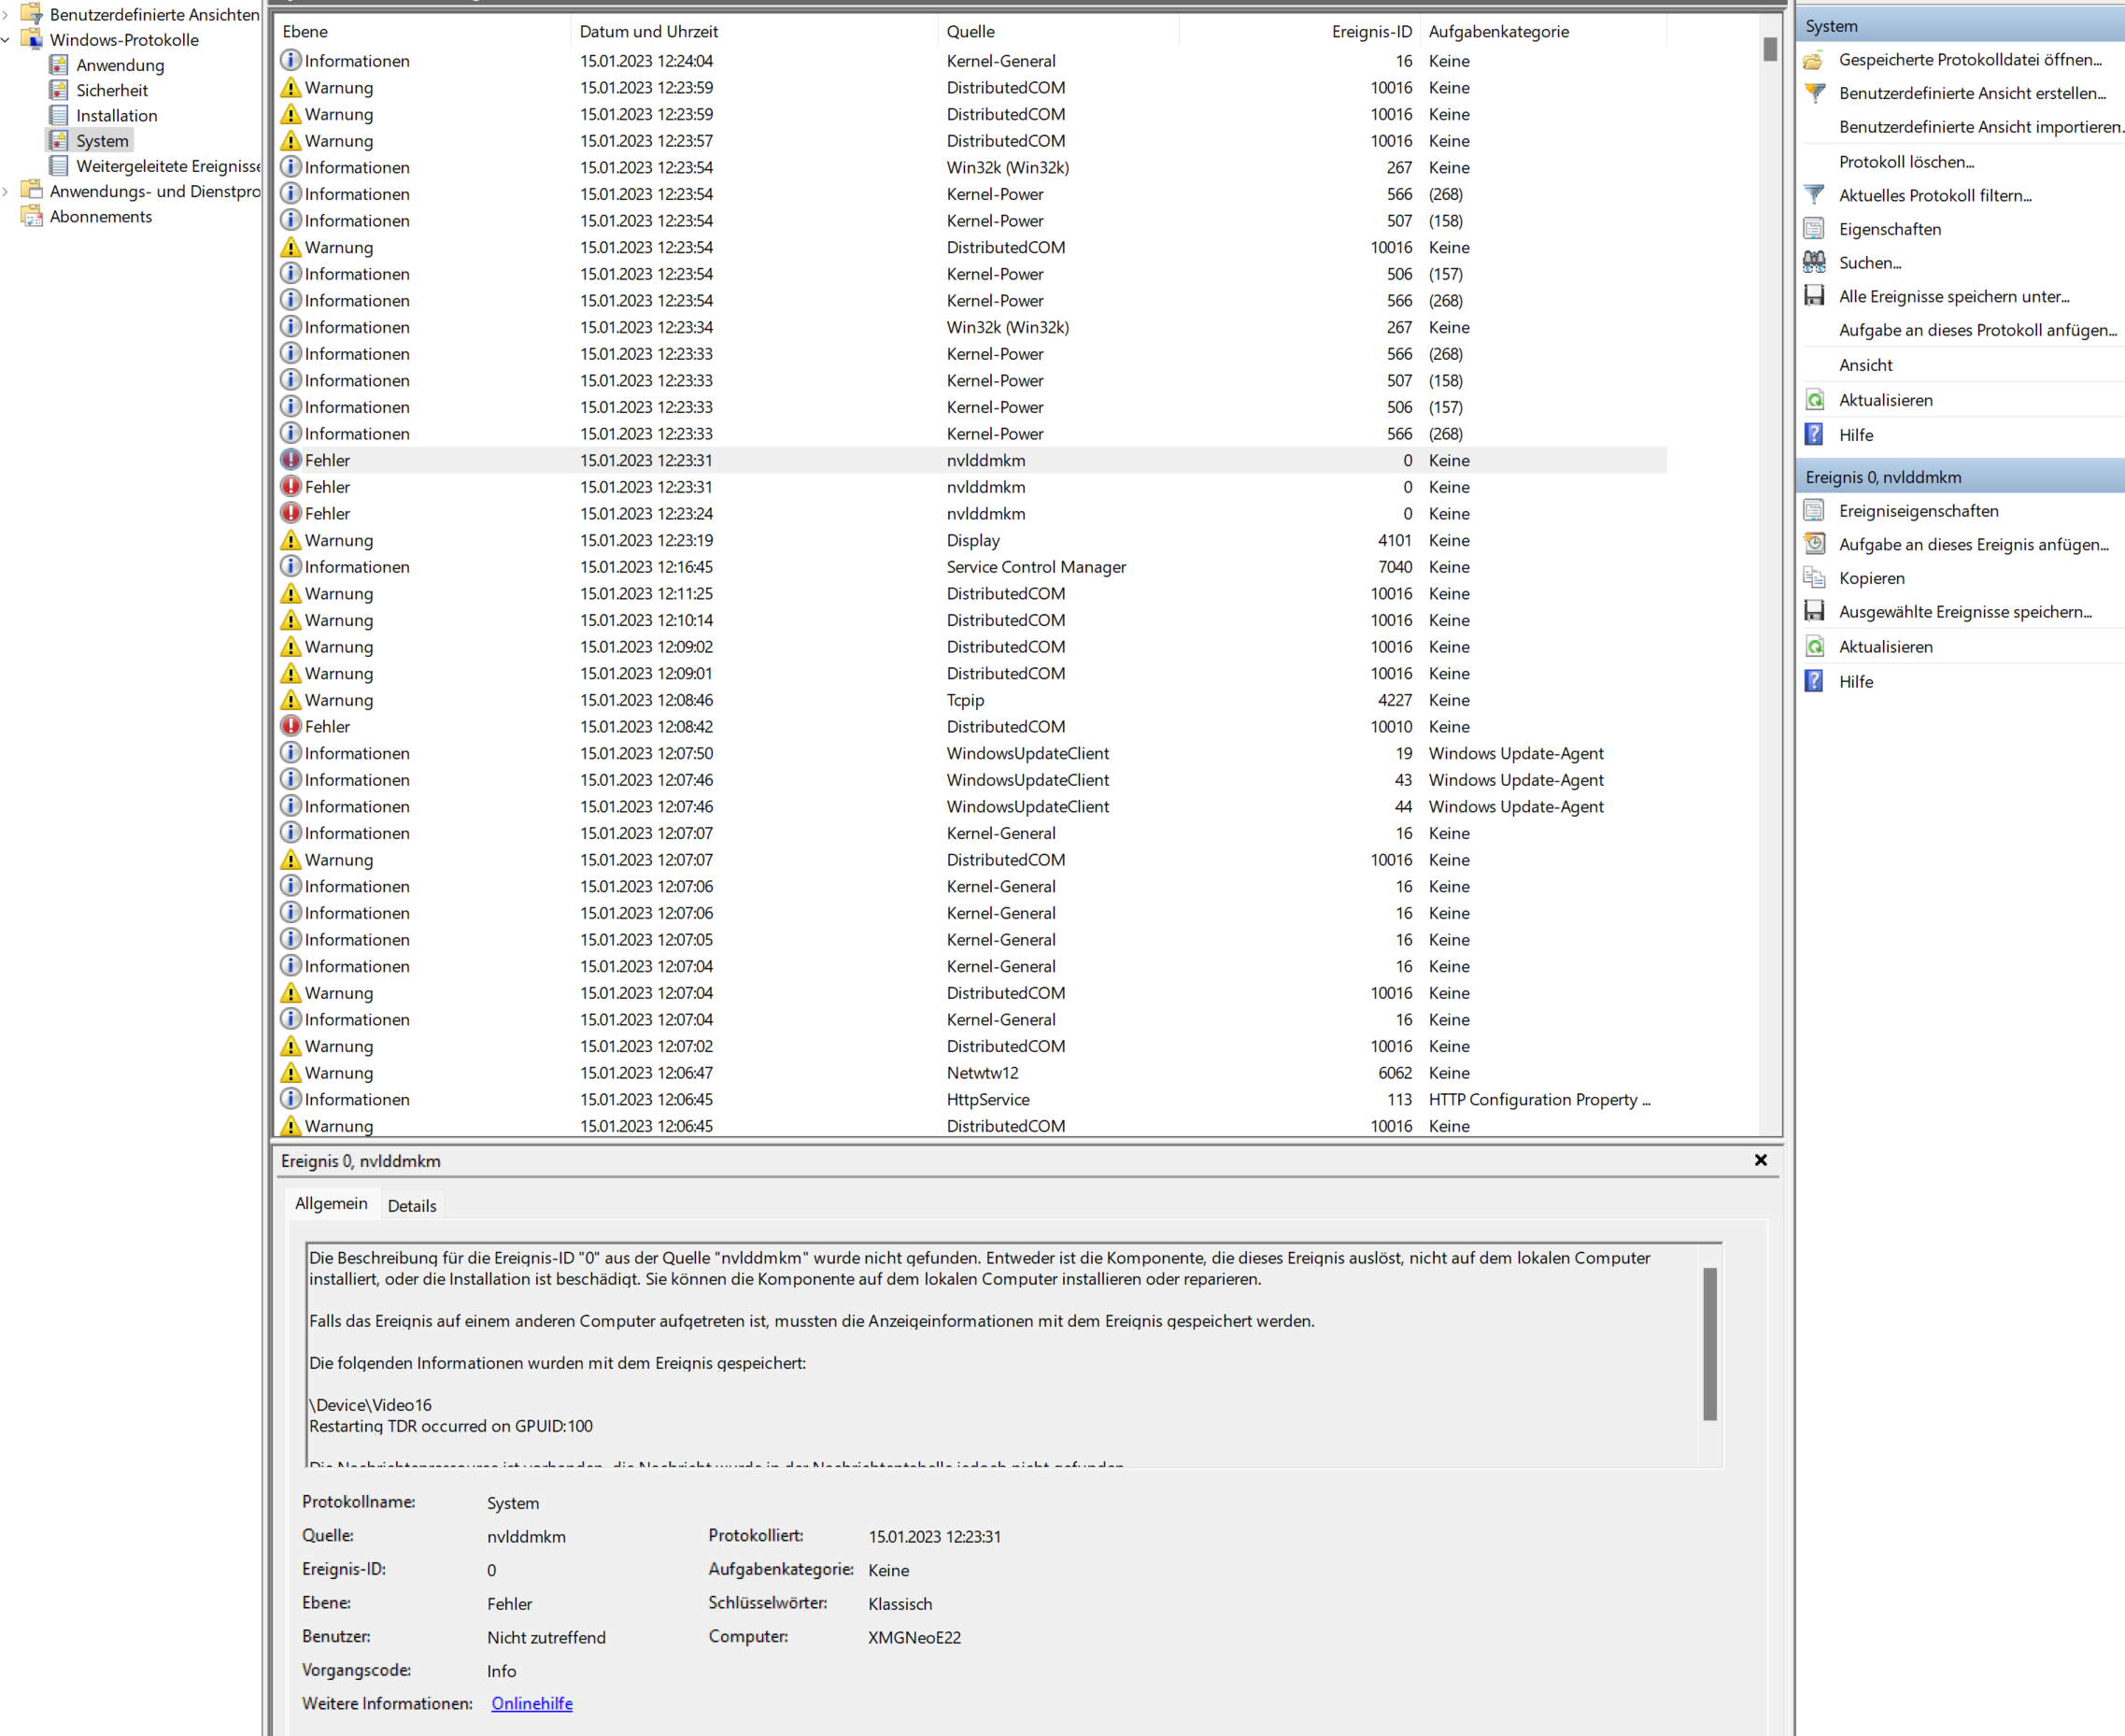The width and height of the screenshot is (2125, 1736).
Task: Click the Aufgabe an dieses Ereignis anfügen icon
Action: click(x=1814, y=544)
